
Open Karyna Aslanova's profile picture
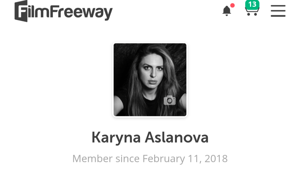pos(150,80)
